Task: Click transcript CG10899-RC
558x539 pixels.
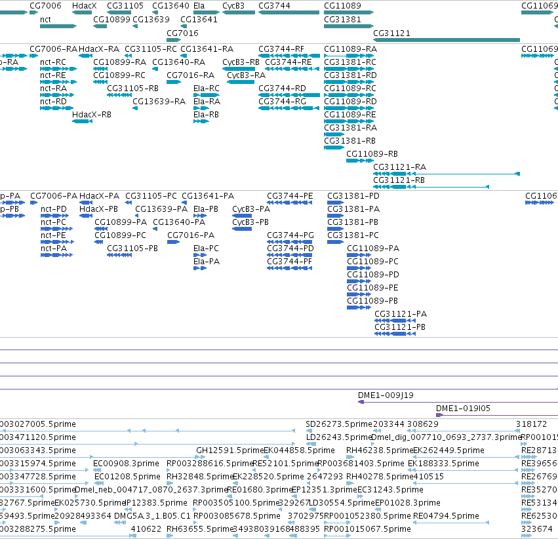Action: click(100, 82)
